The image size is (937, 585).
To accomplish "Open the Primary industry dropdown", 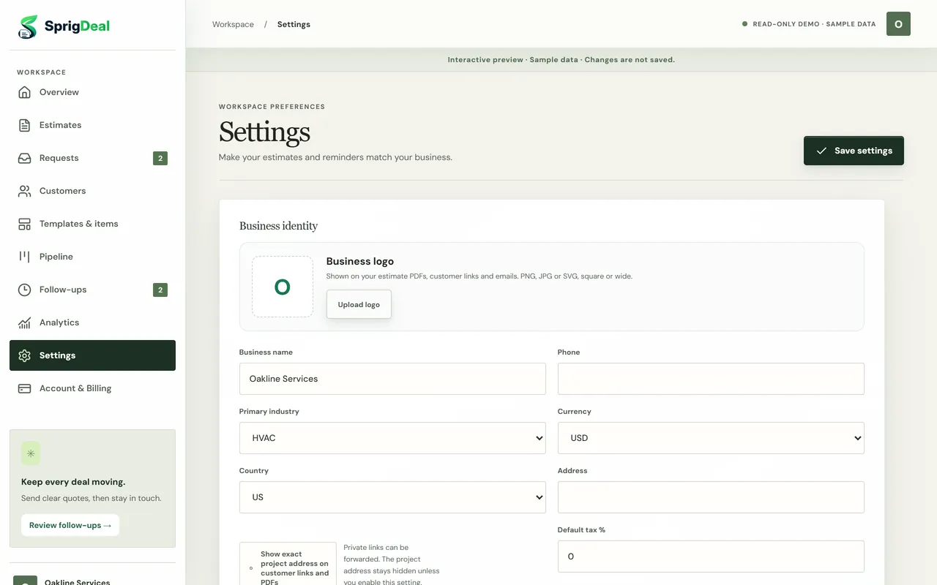I will point(392,438).
